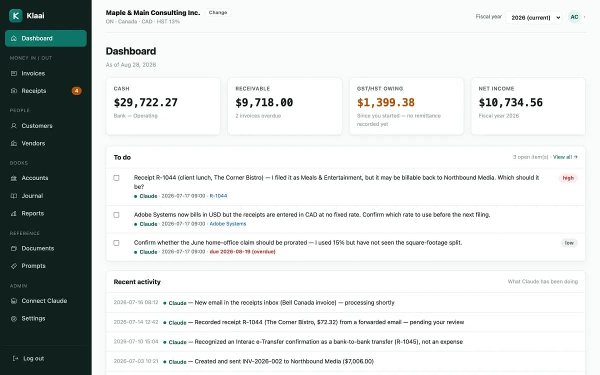Open the Adobe Systems vendor link
This screenshot has width=600, height=375.
[228, 224]
